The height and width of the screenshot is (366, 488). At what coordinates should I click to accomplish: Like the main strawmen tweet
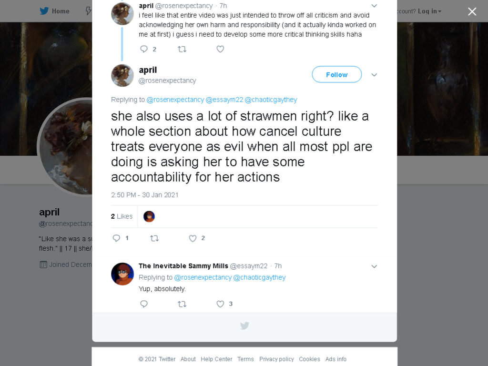click(x=193, y=238)
